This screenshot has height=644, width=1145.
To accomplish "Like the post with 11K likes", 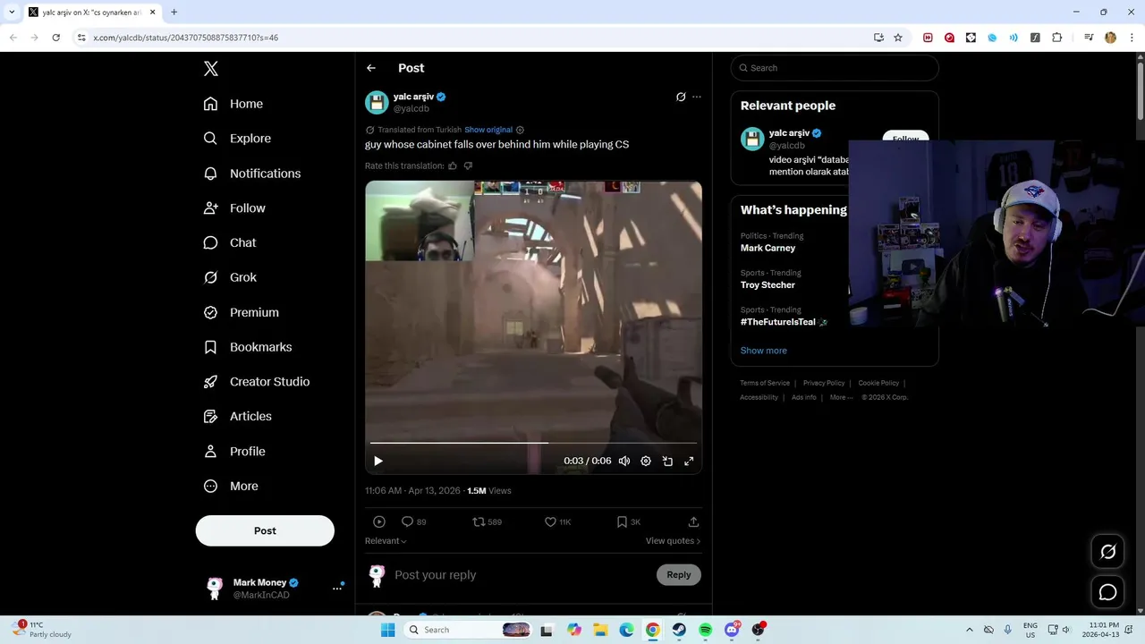I will [557, 521].
